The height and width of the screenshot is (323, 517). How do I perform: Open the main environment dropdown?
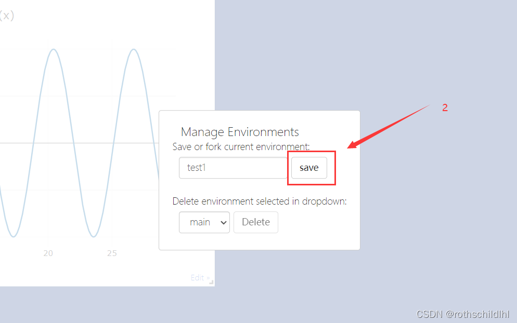204,222
